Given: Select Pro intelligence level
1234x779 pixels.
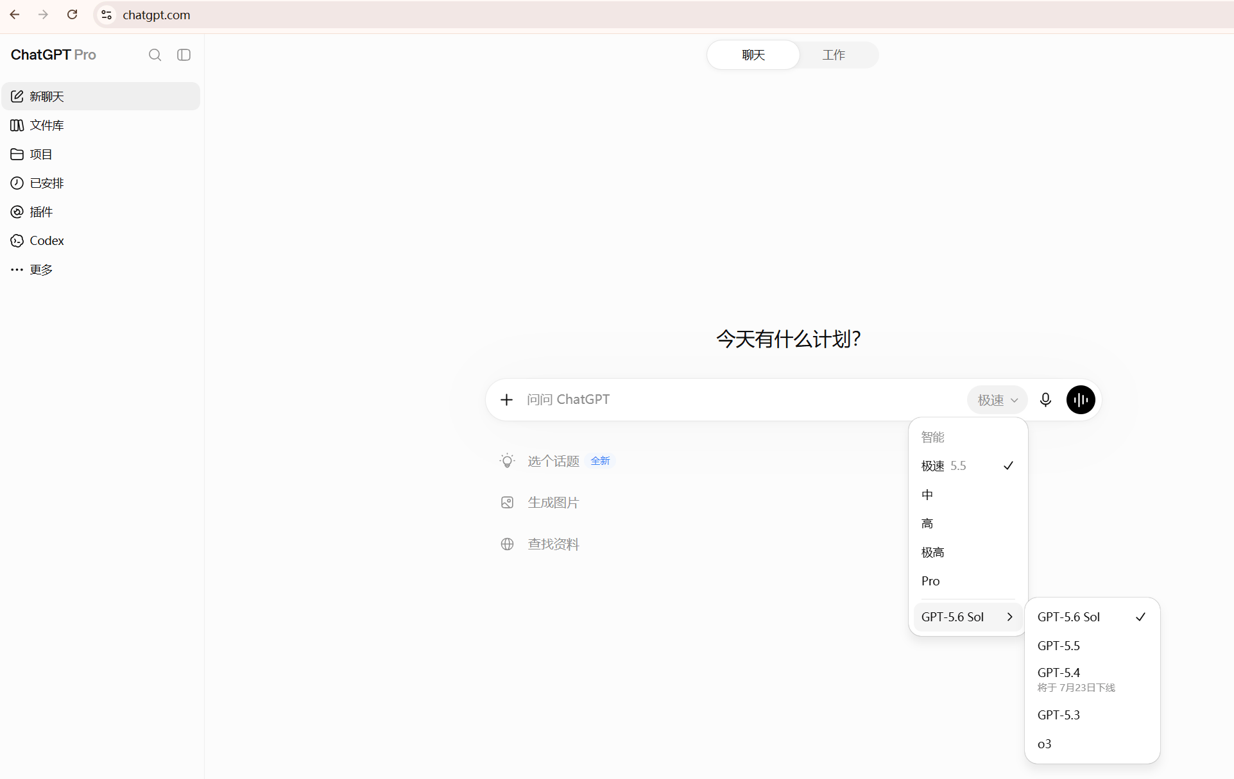Looking at the screenshot, I should coord(968,581).
